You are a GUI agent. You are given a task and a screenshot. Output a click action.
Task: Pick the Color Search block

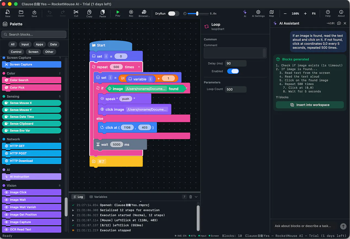32,80
